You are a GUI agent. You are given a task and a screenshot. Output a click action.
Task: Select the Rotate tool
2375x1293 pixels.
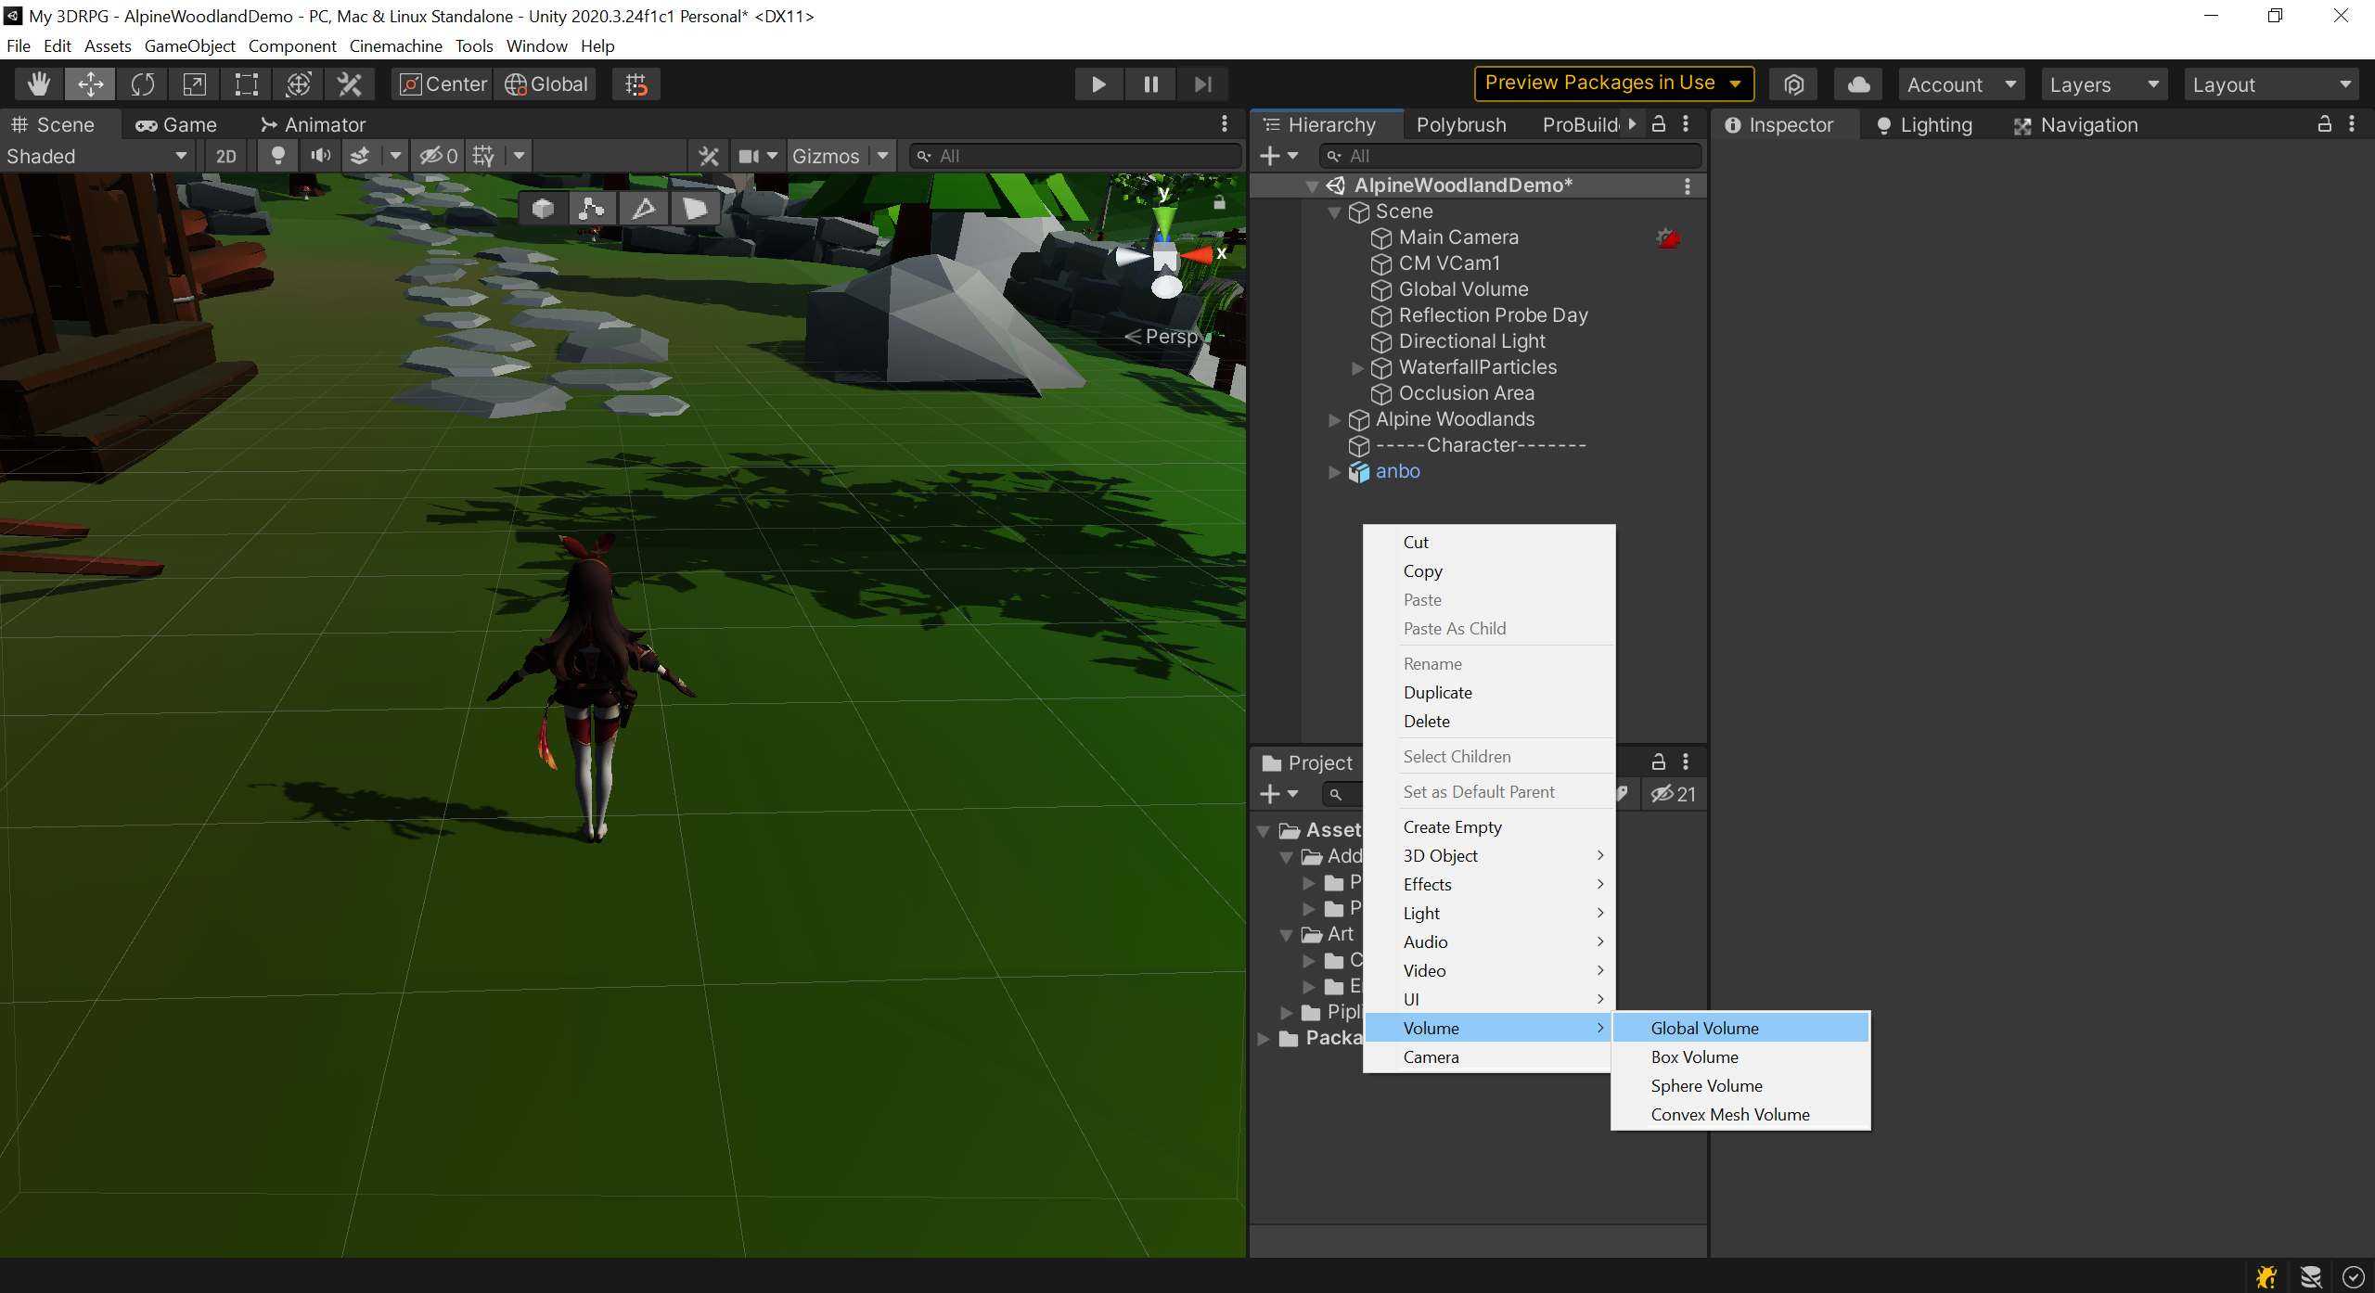pyautogui.click(x=142, y=84)
